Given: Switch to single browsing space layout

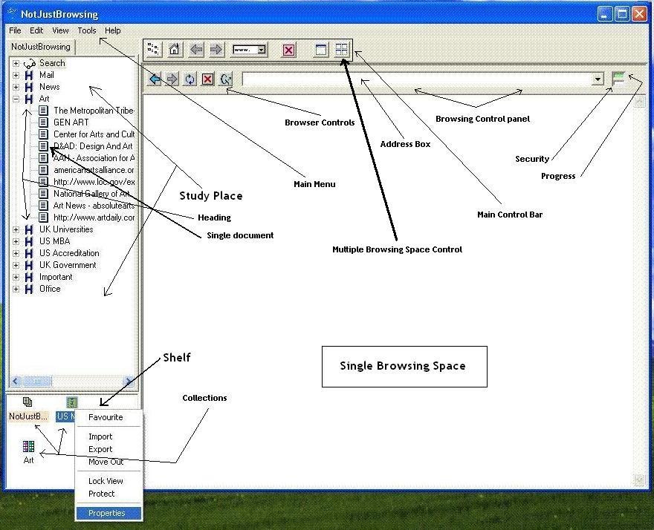Looking at the screenshot, I should point(322,50).
